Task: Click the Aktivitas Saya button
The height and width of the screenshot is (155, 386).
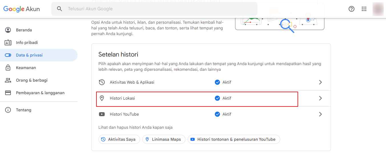Action: point(119,139)
